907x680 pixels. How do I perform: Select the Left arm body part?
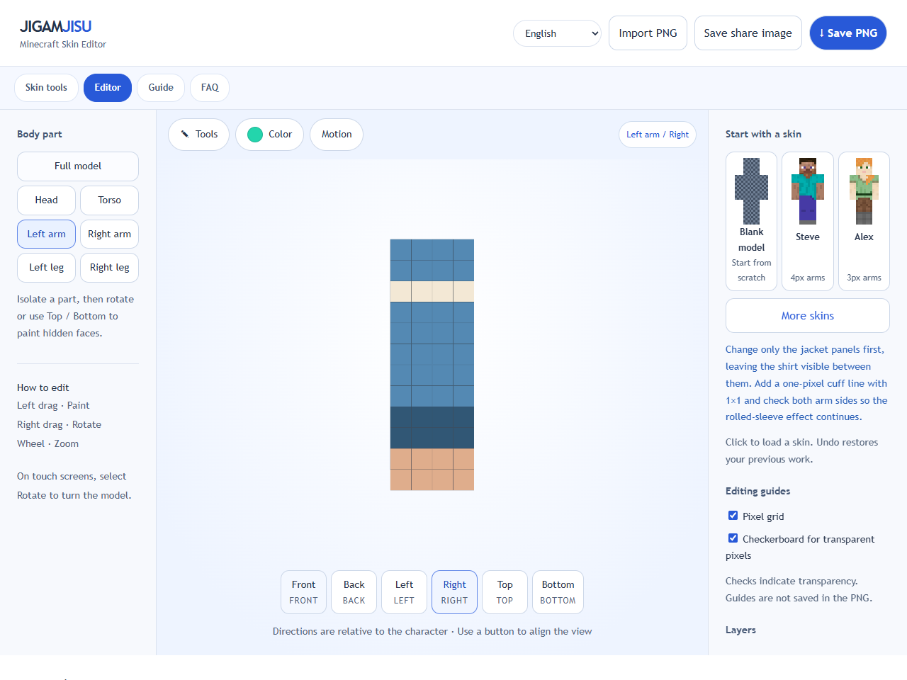(x=47, y=234)
